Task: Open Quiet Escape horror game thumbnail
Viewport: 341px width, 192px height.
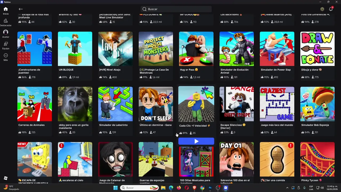Action: 237,104
